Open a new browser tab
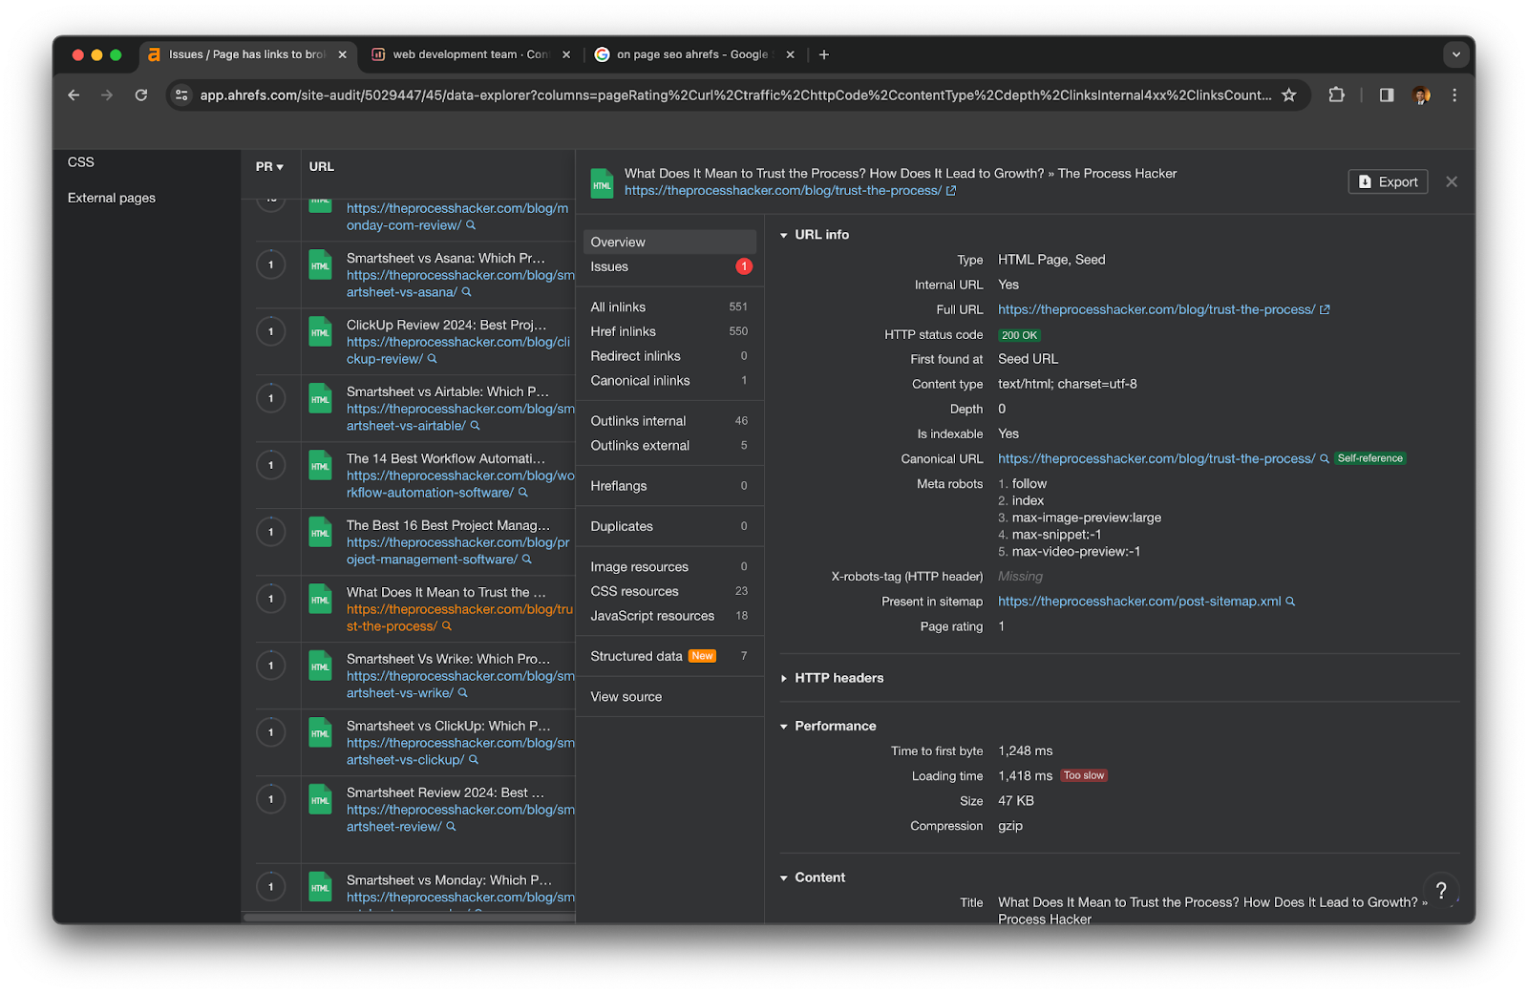The height and width of the screenshot is (994, 1528). pyautogui.click(x=824, y=54)
